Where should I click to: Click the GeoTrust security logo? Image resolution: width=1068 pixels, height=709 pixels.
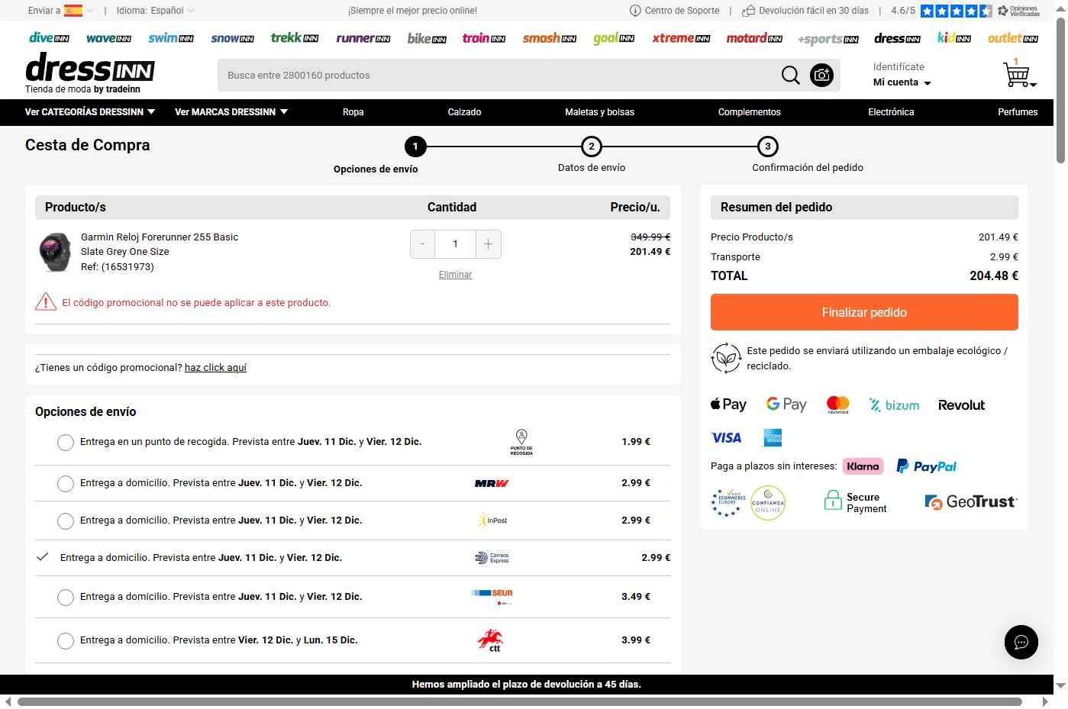tap(970, 502)
